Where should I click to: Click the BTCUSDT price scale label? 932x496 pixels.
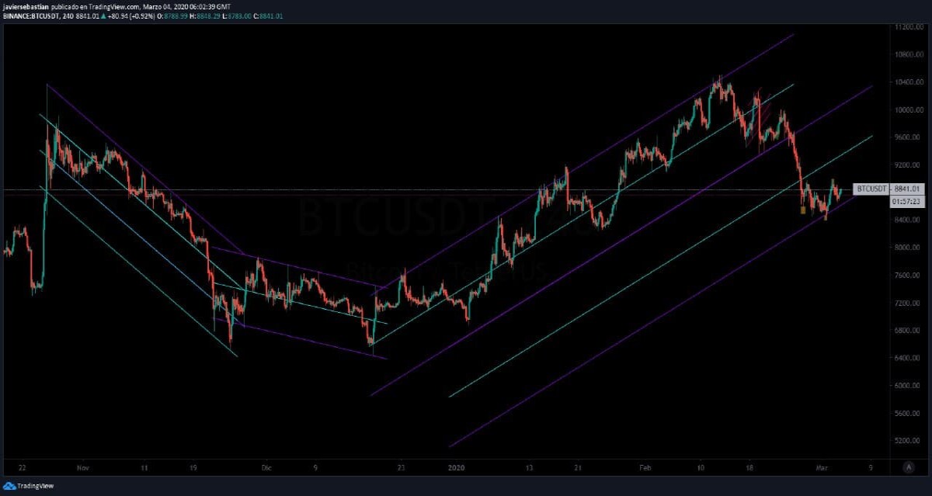871,189
